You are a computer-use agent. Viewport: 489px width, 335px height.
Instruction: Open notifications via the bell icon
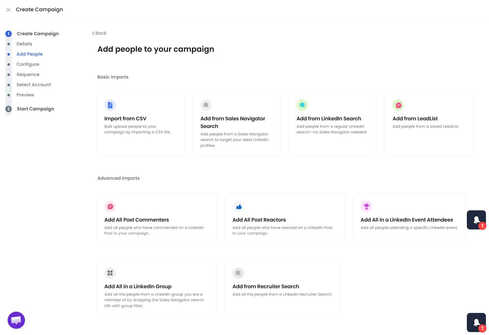477,220
